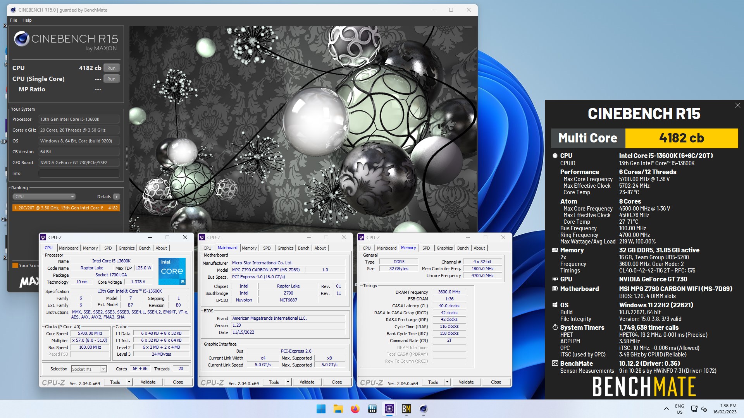Click bar-chart app icon next to Firefox

pos(372,409)
